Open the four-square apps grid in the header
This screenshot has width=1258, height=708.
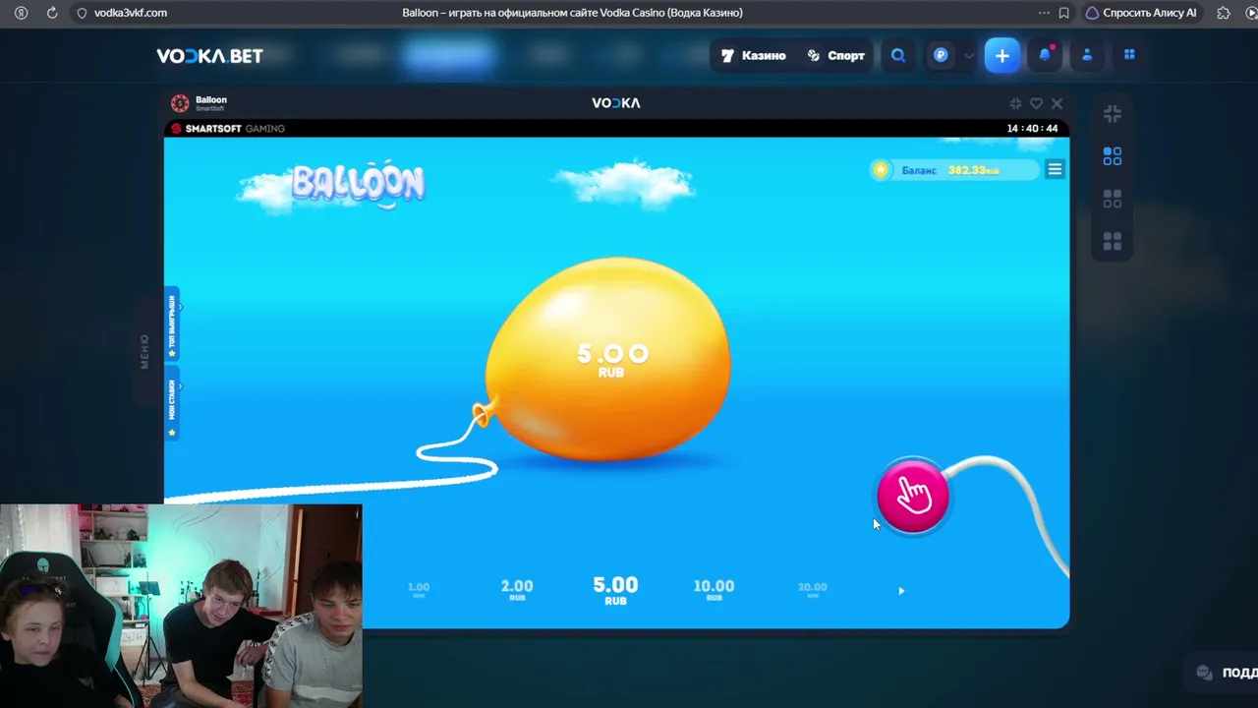(x=1129, y=55)
